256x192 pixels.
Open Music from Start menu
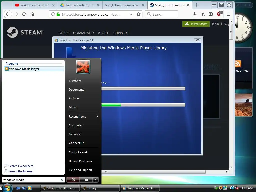73,107
